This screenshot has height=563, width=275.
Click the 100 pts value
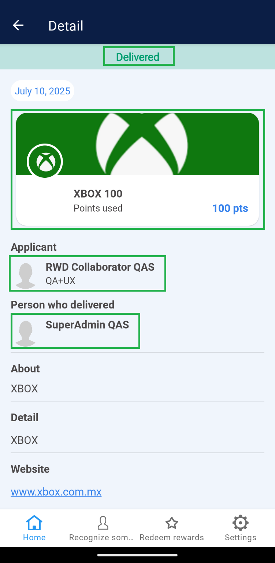point(230,208)
